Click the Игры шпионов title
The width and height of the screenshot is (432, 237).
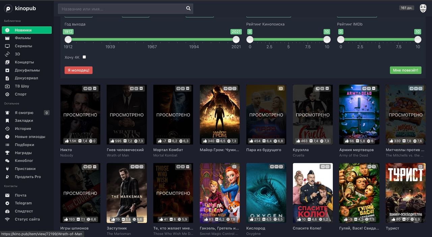[74, 228]
